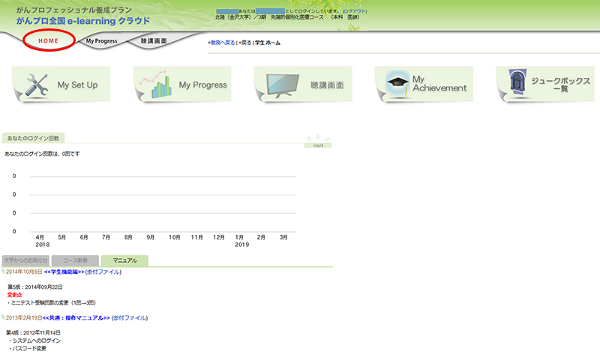Open the <<共通：操作マニュアル>> link
This screenshot has height=363, width=600.
tap(76, 318)
